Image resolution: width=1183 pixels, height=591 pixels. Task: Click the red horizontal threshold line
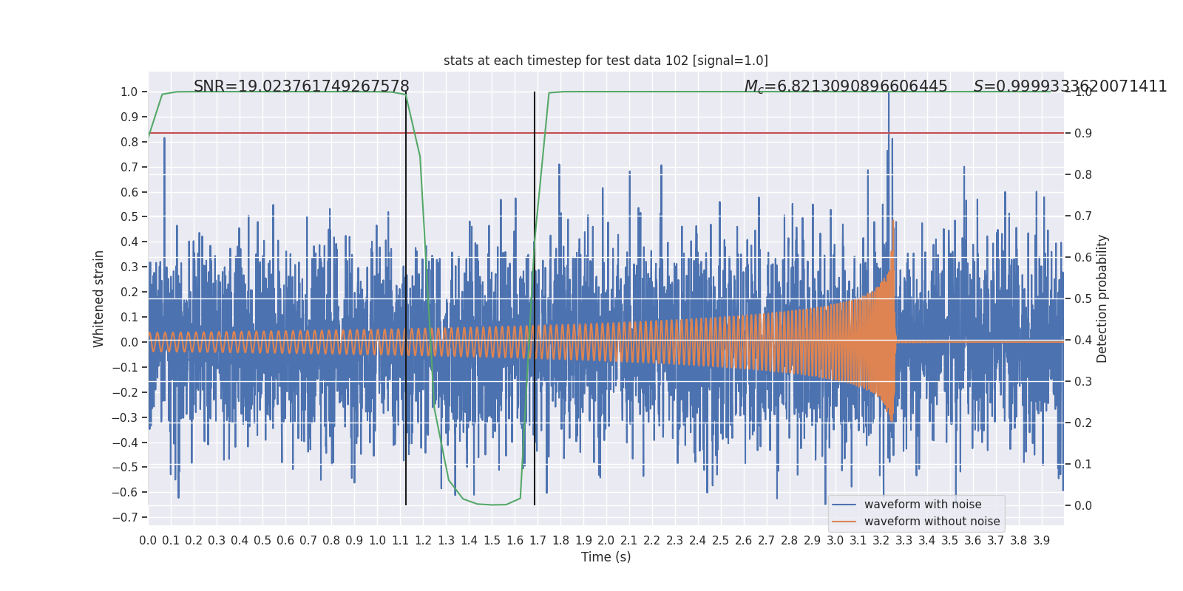click(606, 133)
